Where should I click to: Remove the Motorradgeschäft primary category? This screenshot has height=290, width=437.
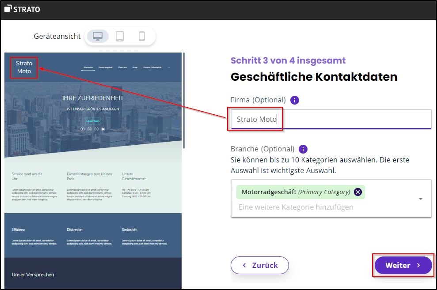(358, 192)
